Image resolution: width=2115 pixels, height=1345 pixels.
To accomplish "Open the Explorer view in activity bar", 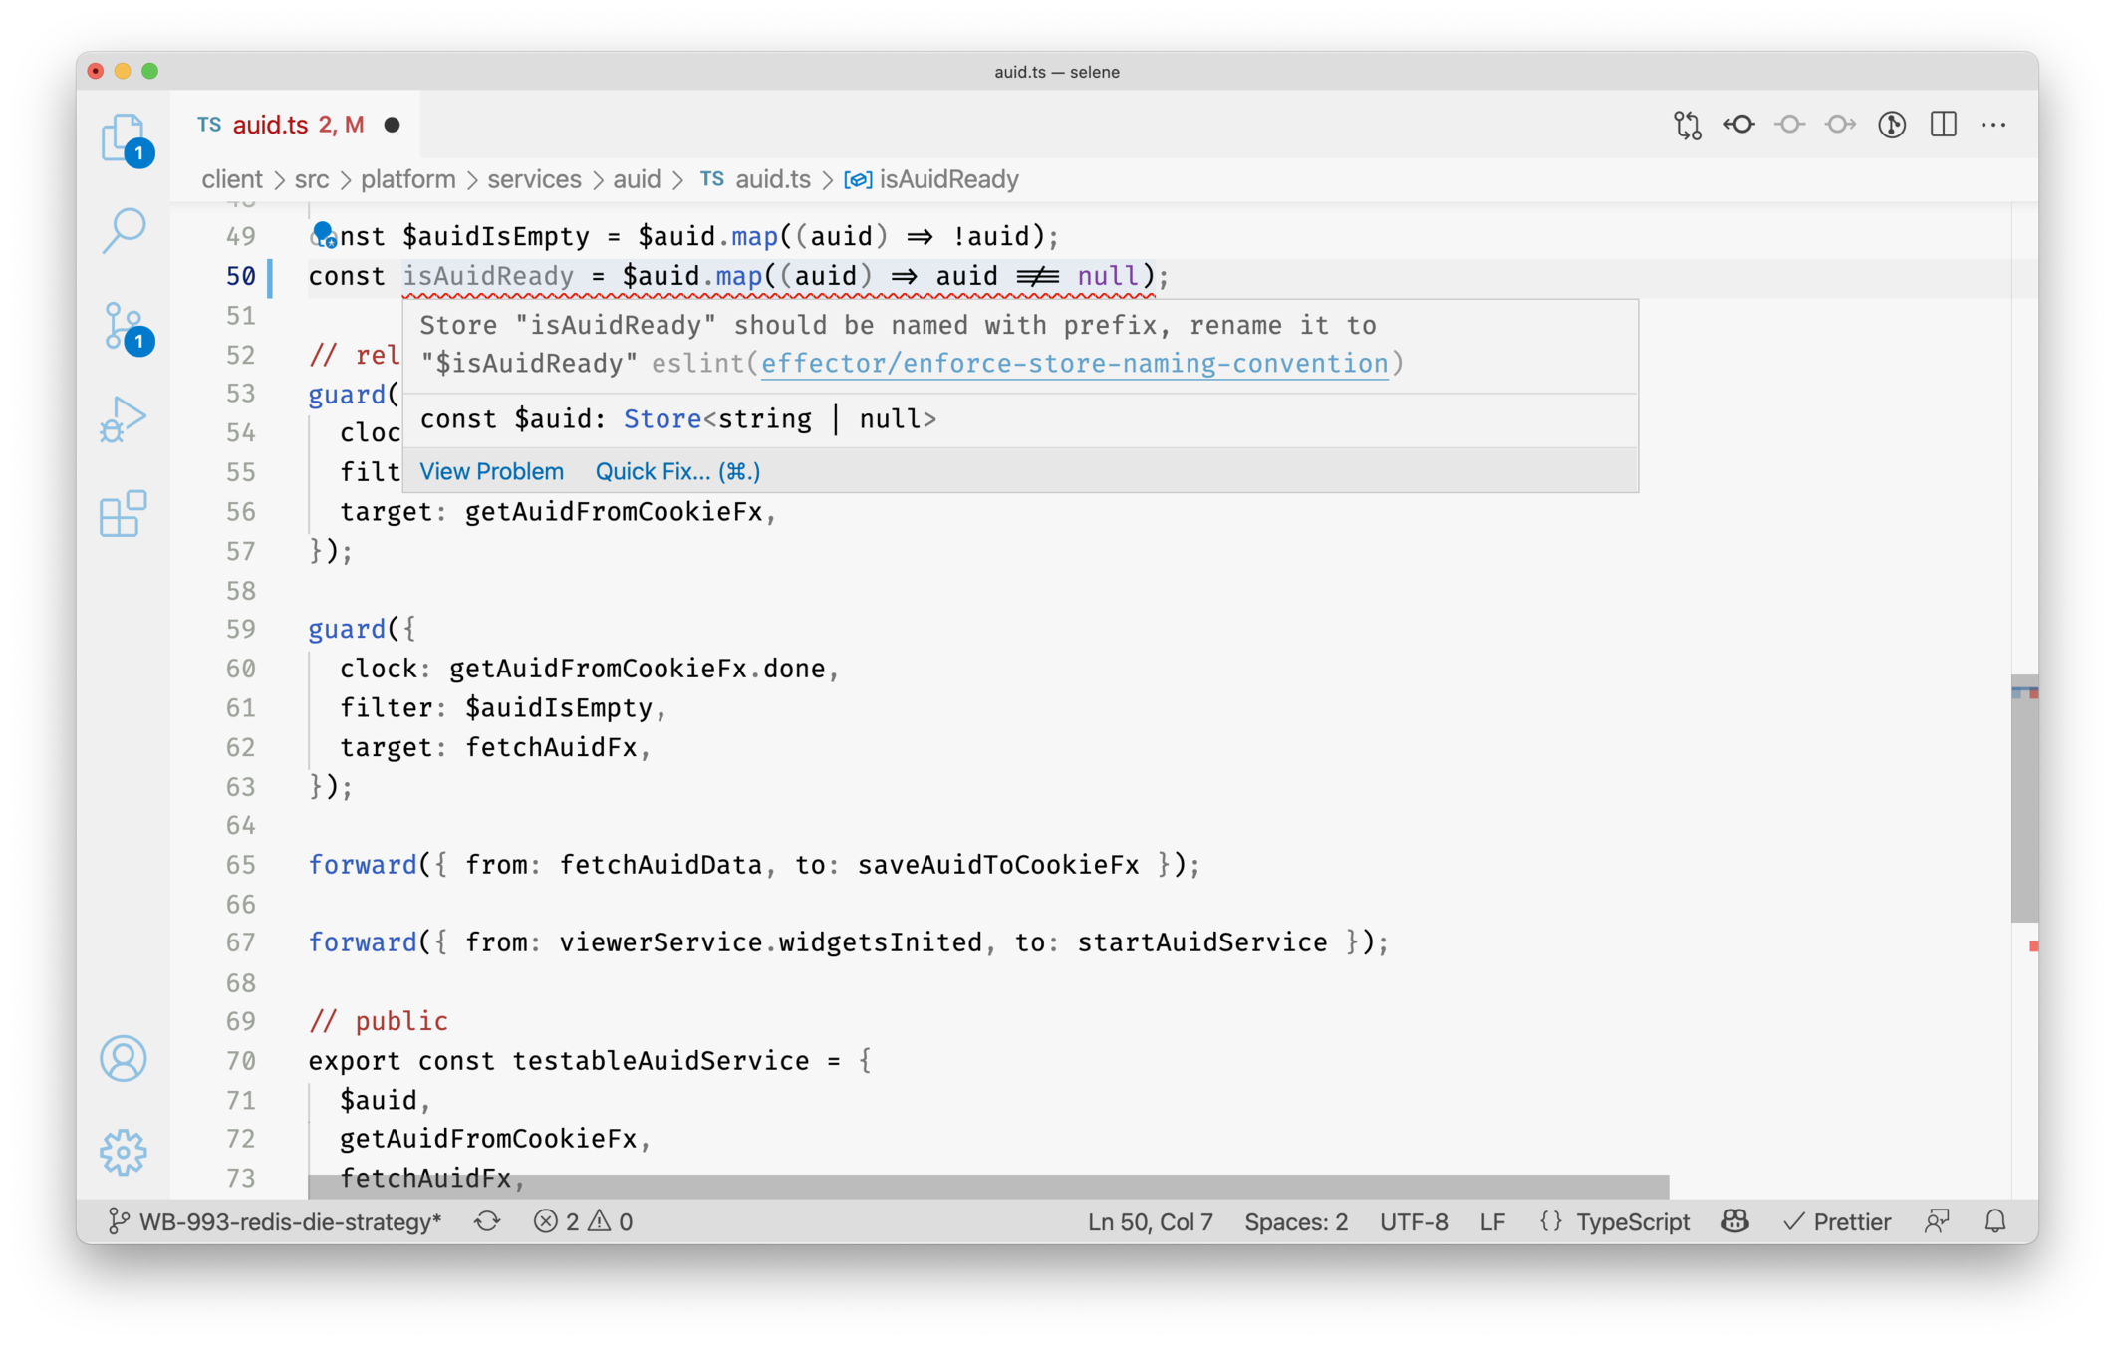I will (123, 137).
